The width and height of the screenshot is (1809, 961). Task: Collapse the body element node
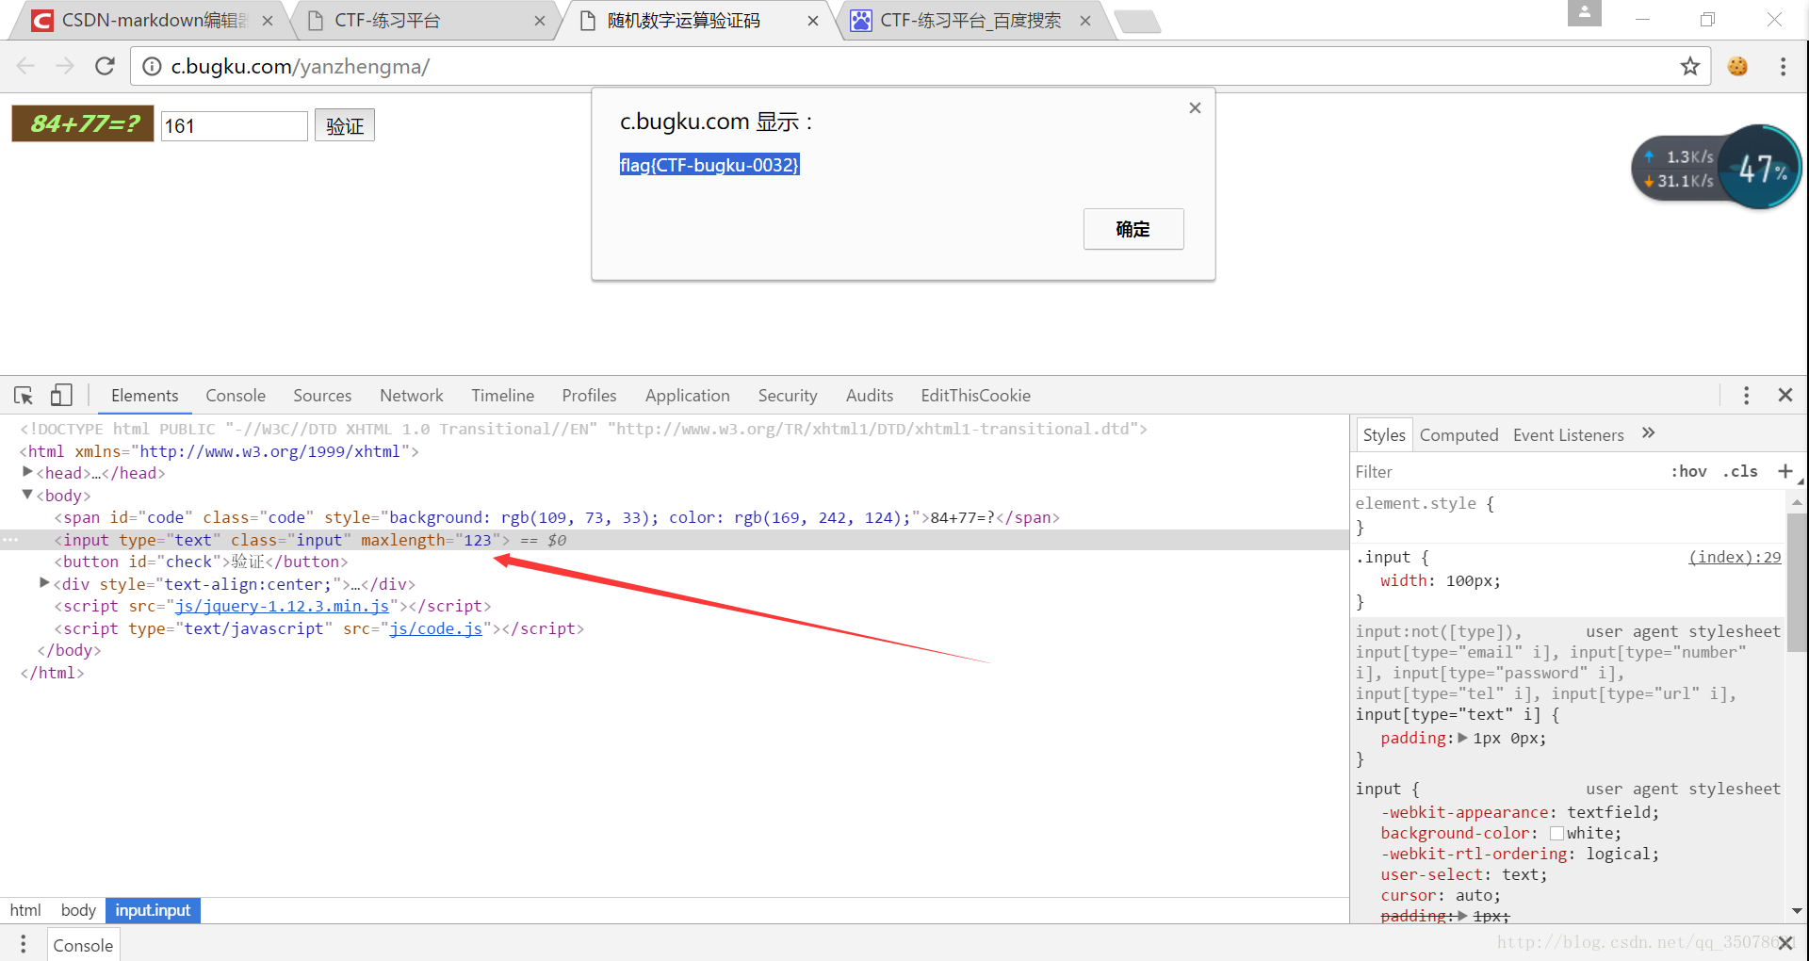(27, 495)
